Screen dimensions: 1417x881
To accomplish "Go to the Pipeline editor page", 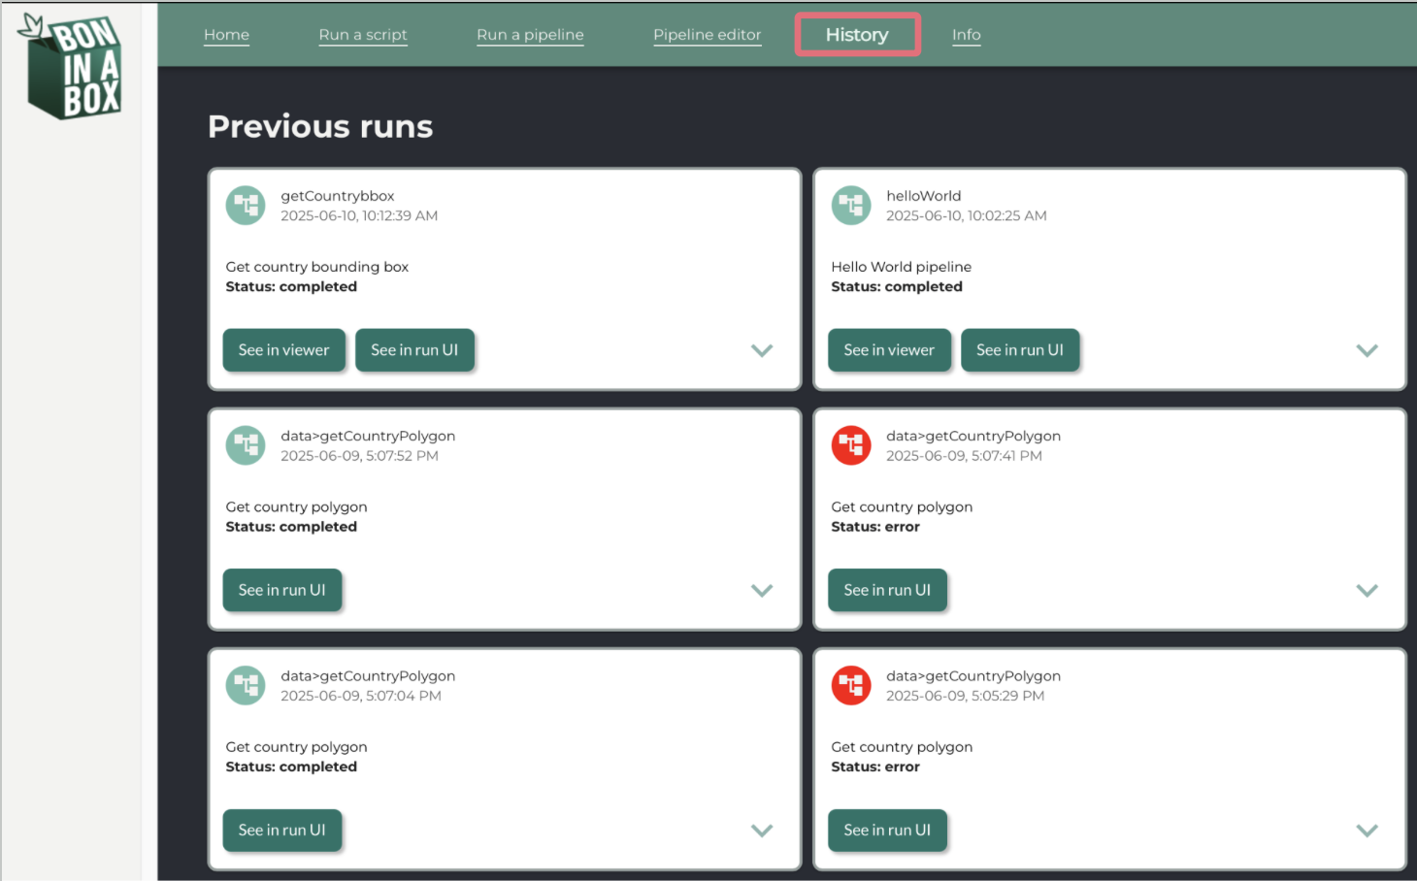I will [707, 35].
